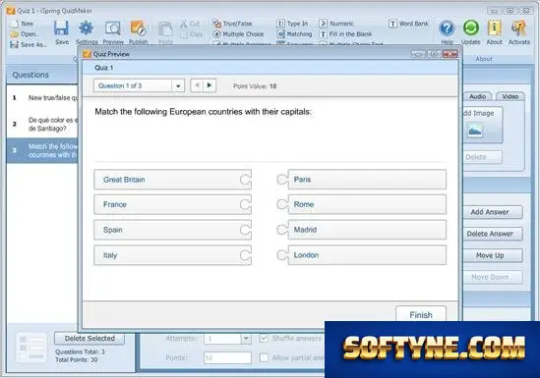Open quiz Settings gear icon
Screen dimensions: 540x378
[x=87, y=28]
